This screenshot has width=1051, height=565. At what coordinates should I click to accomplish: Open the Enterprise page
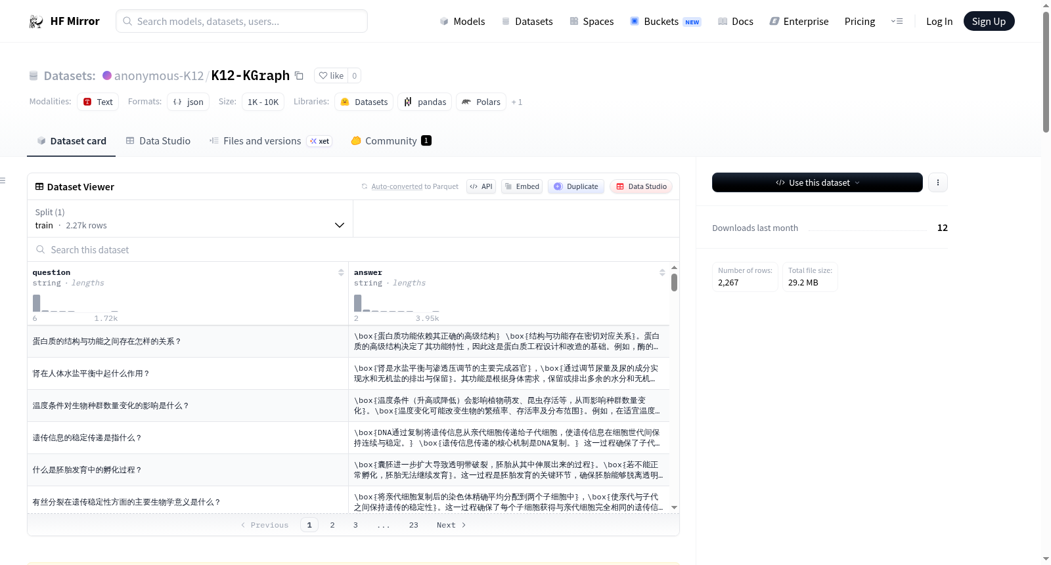coord(799,21)
